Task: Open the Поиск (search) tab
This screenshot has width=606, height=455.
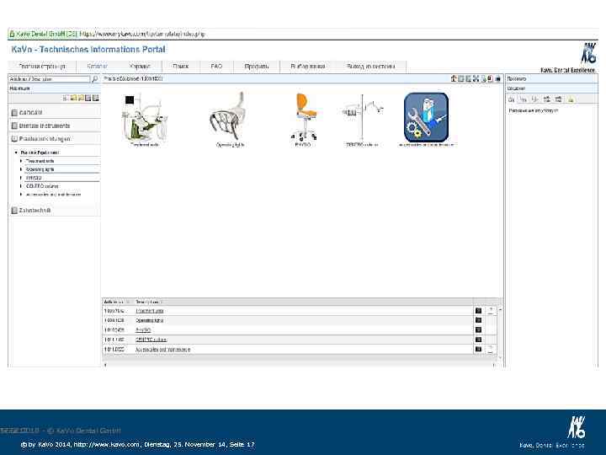Action: [180, 67]
